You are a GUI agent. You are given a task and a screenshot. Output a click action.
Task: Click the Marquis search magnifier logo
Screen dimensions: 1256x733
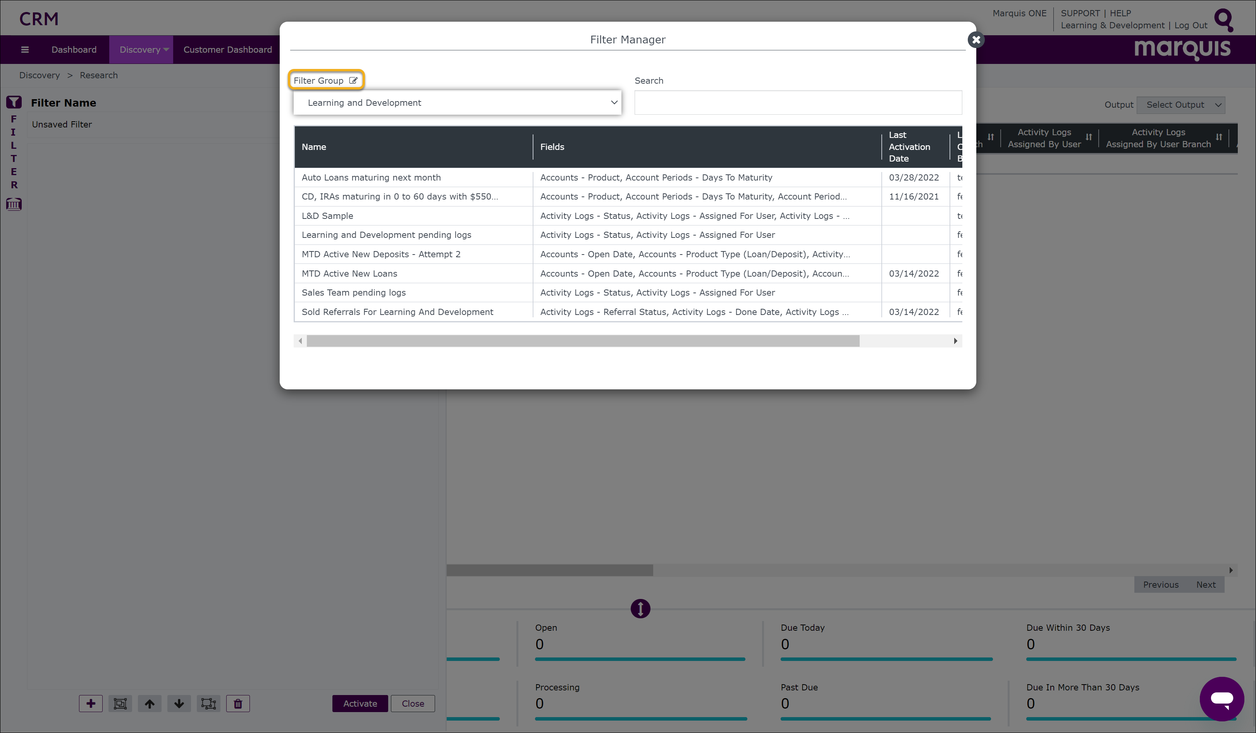[x=1224, y=20]
